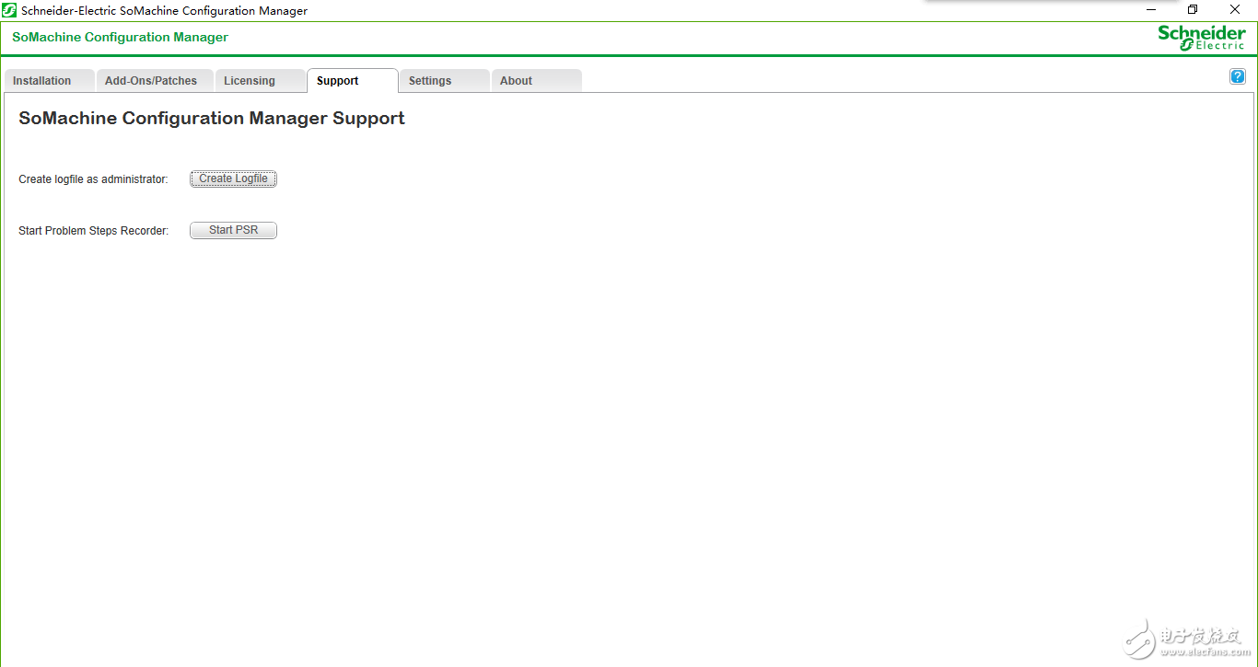Click the app icon in title bar
Screen dimensions: 1258x667
[x=9, y=10]
